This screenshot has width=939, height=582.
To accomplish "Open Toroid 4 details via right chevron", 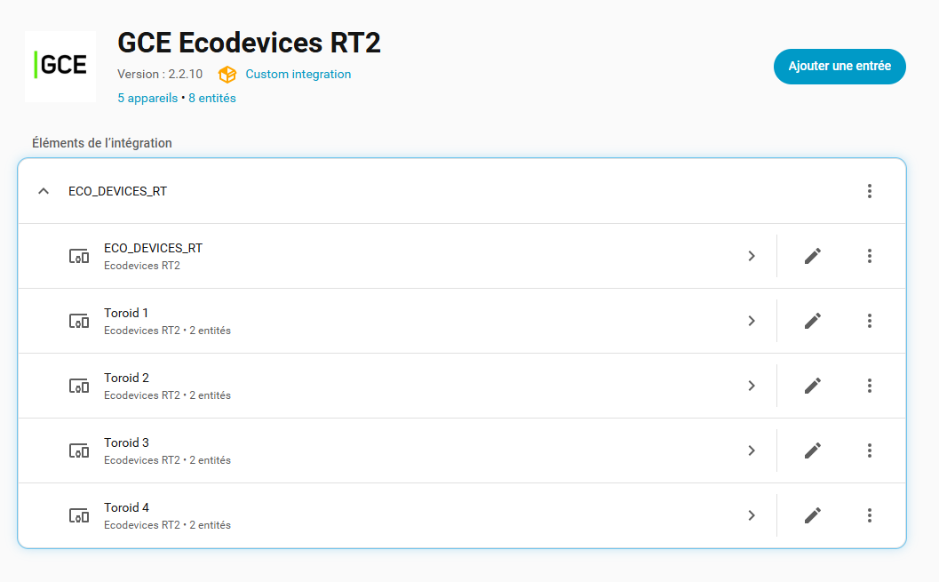I will [x=752, y=515].
